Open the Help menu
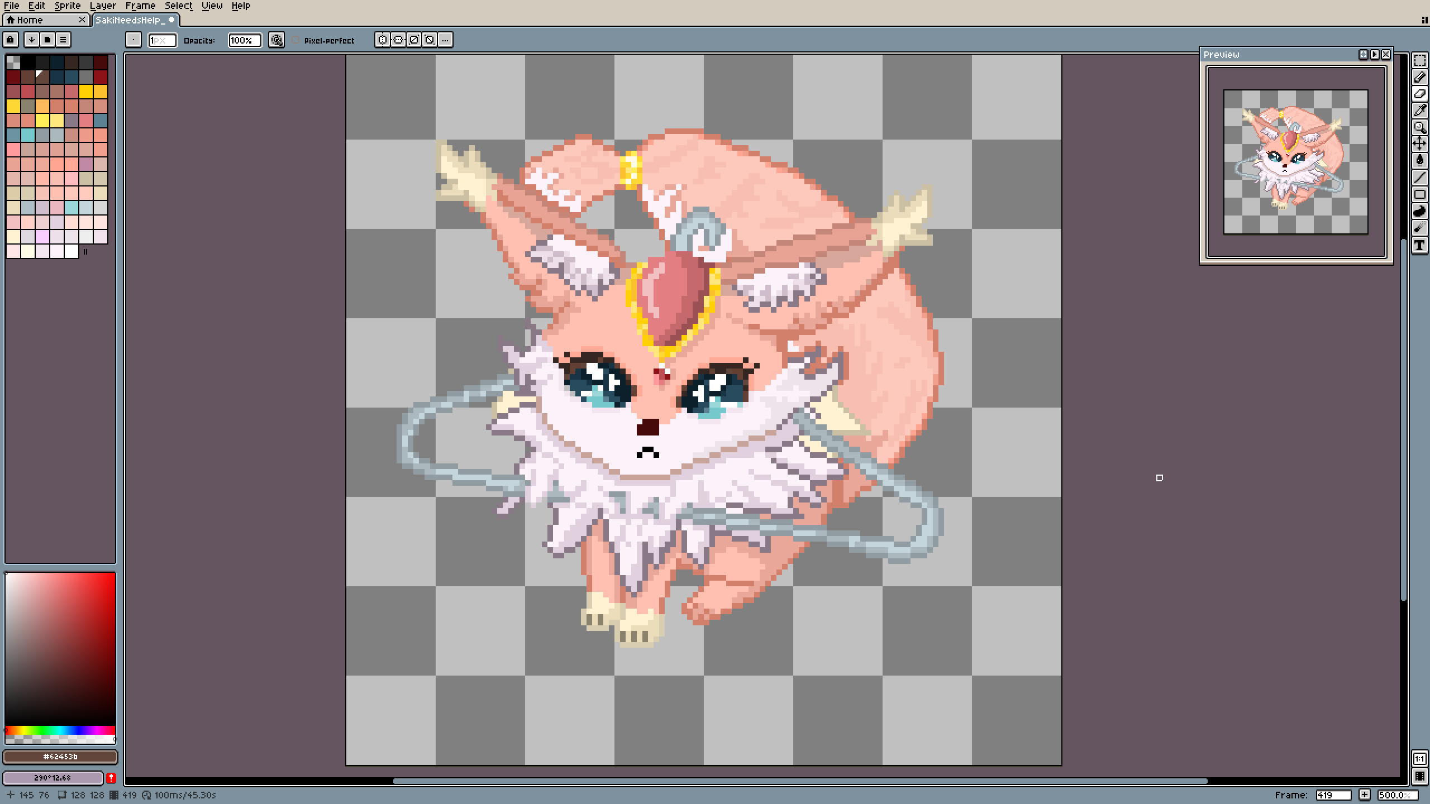 click(241, 6)
